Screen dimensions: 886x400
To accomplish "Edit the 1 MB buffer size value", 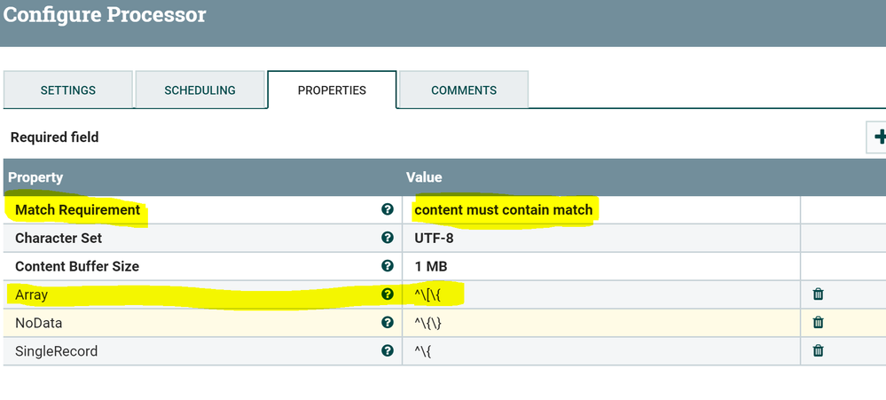I will point(431,266).
